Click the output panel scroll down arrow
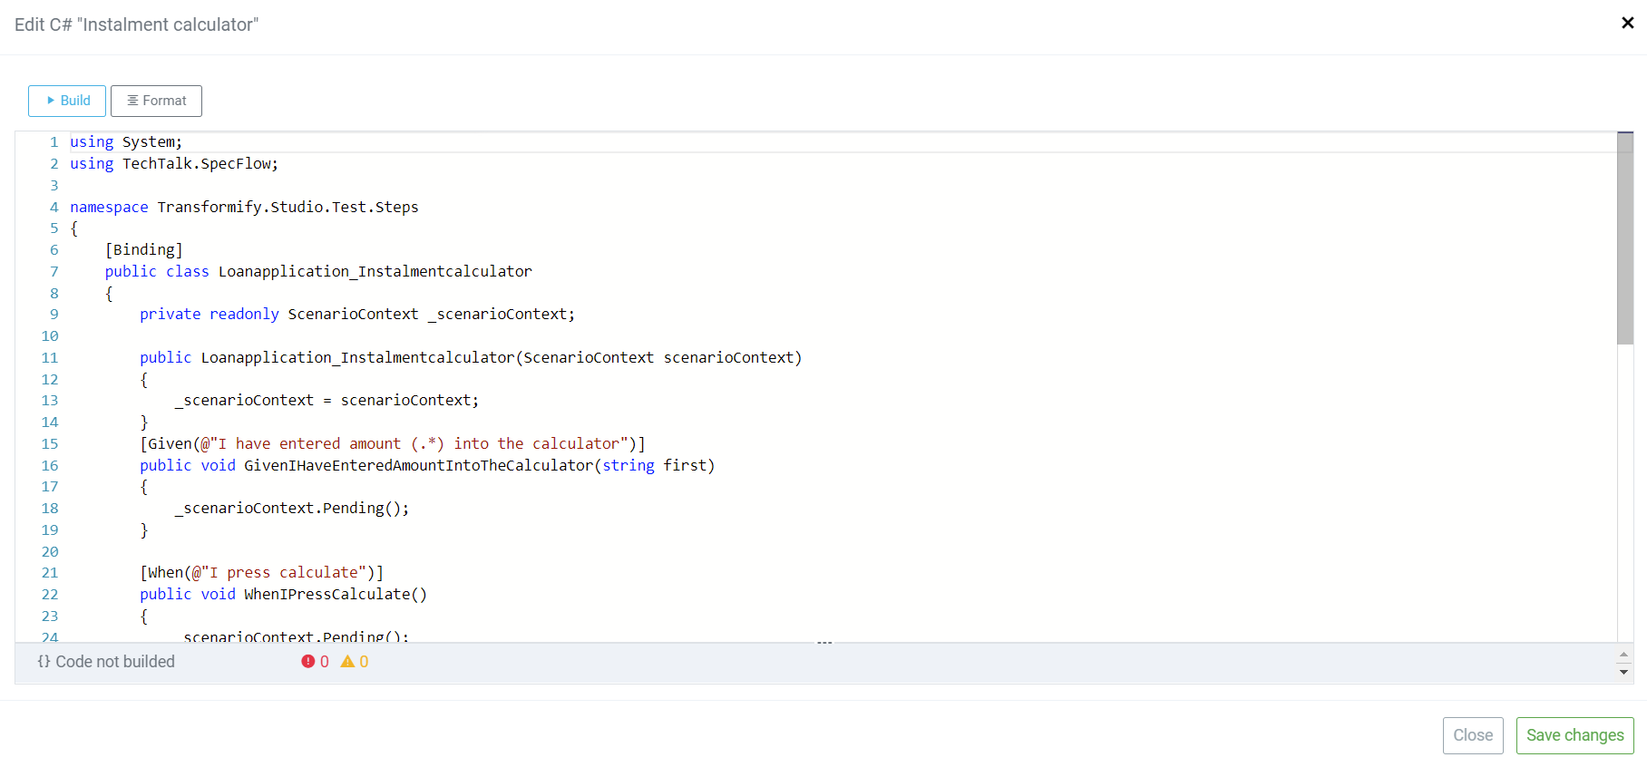 pyautogui.click(x=1623, y=673)
